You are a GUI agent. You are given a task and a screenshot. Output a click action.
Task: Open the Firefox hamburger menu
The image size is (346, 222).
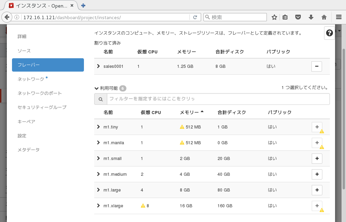pyautogui.click(x=339, y=17)
